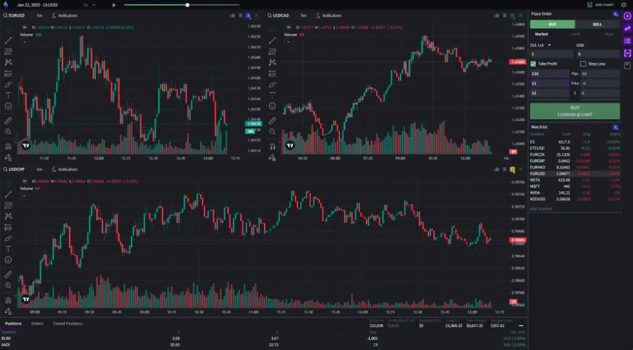
Task: Click ADD CHART button
Action: [600, 5]
